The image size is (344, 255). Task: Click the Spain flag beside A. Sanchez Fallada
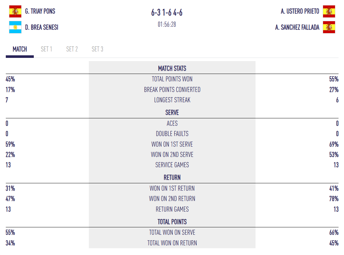click(x=329, y=27)
